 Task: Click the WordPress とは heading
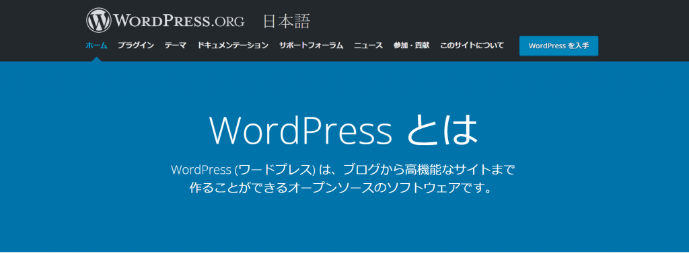(x=343, y=131)
